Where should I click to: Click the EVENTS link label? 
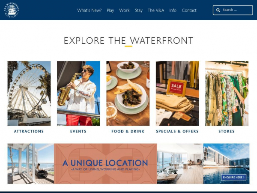point(78,131)
